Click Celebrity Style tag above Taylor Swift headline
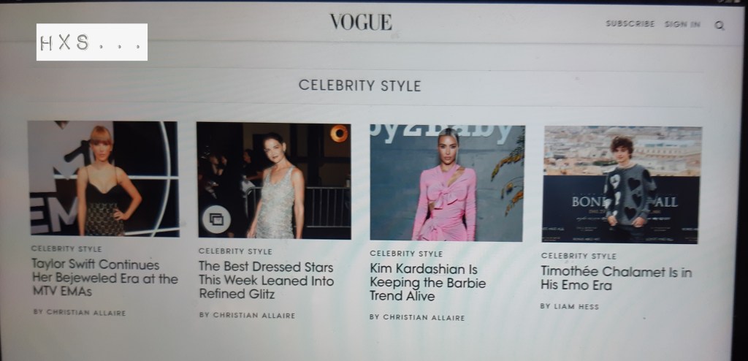 tap(66, 248)
